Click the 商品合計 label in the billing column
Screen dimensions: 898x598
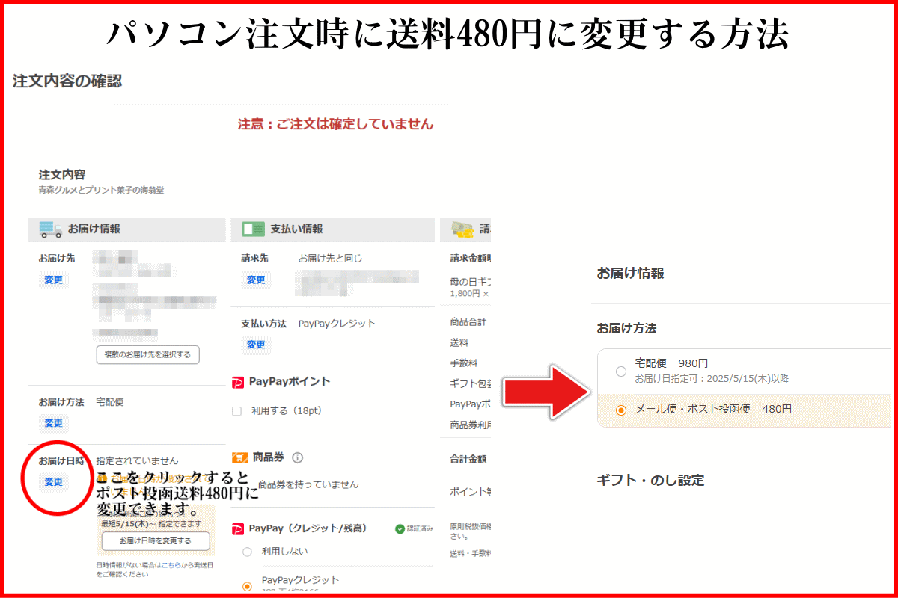click(x=468, y=322)
